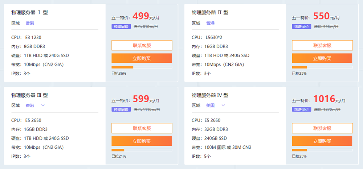The width and height of the screenshot is (363, 169).
Task: Contact 联系客服 for server I
Action: pos(142,45)
